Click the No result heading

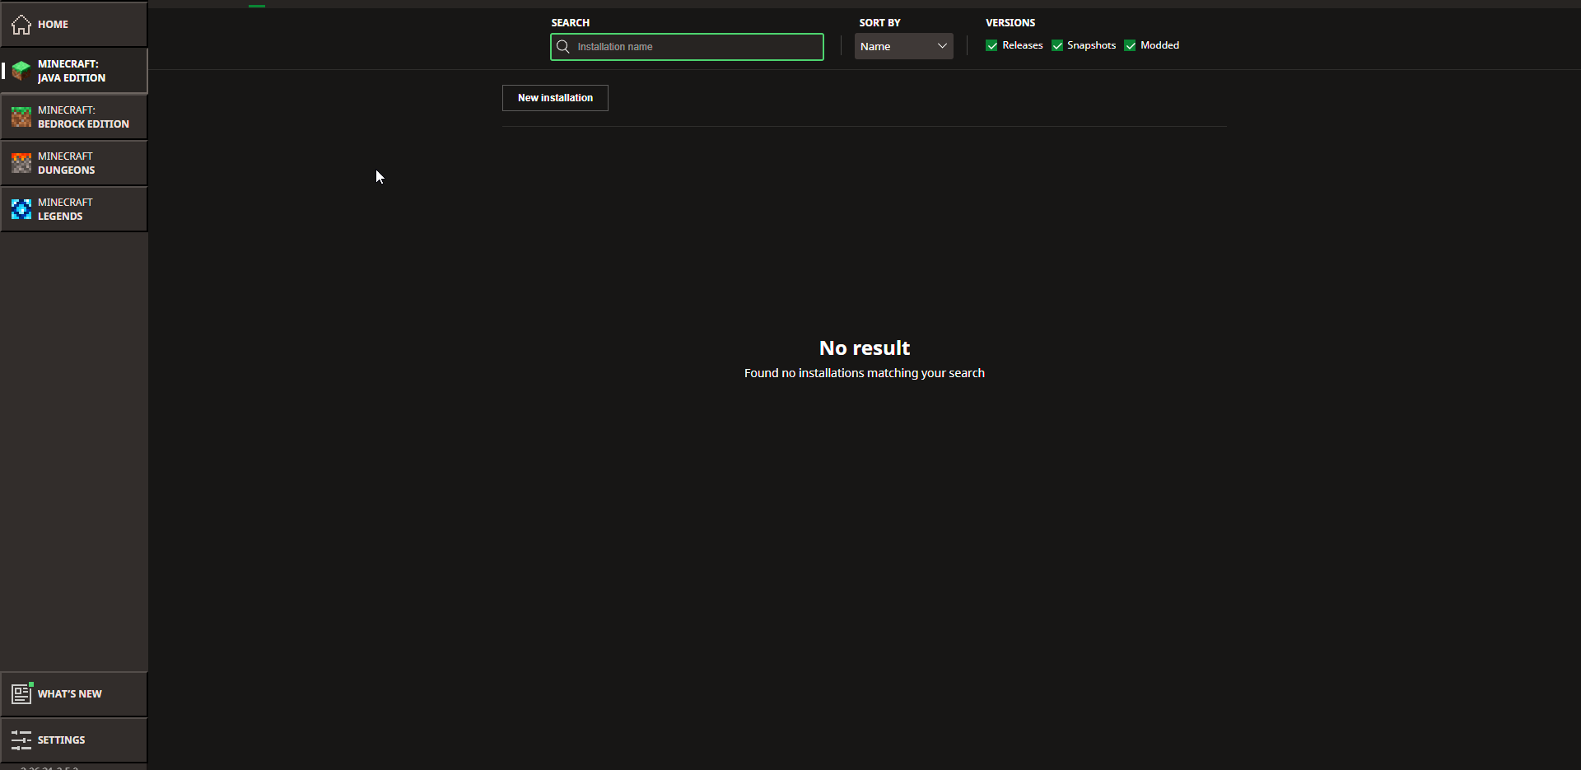pyautogui.click(x=865, y=348)
